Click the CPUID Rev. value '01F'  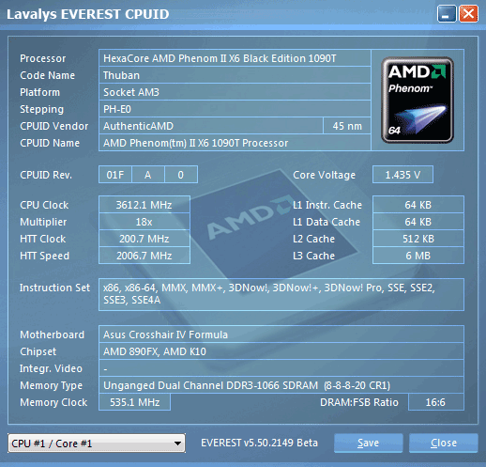click(115, 175)
